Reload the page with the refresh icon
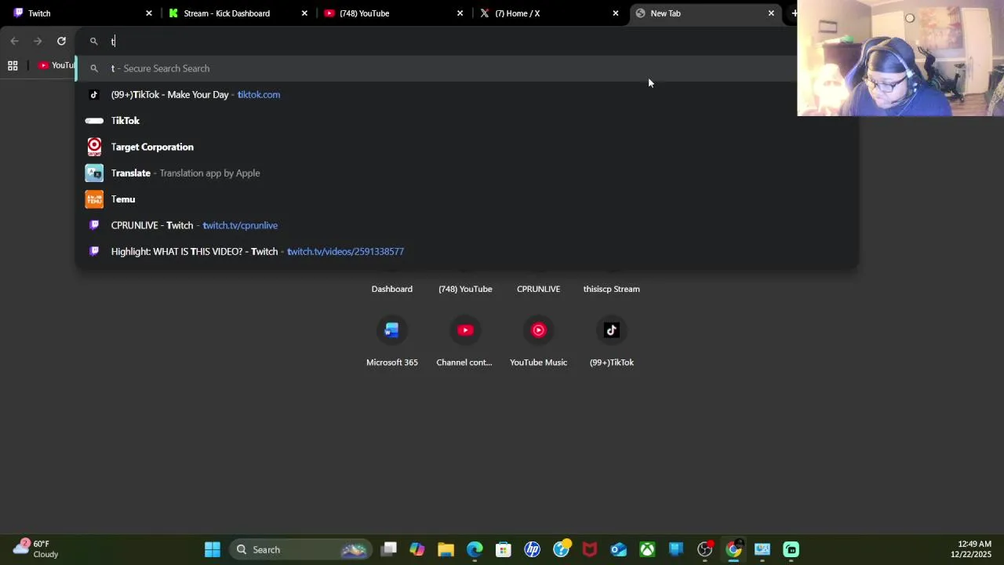1004x565 pixels. (61, 41)
